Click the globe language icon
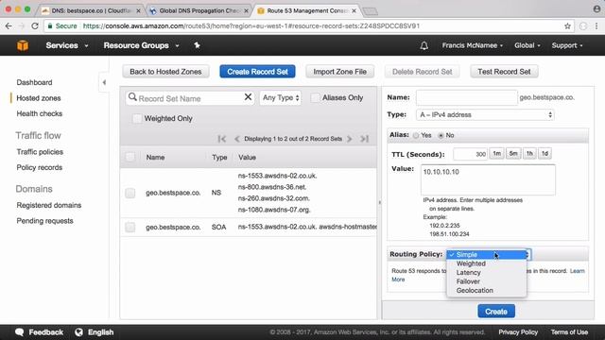 click(78, 332)
